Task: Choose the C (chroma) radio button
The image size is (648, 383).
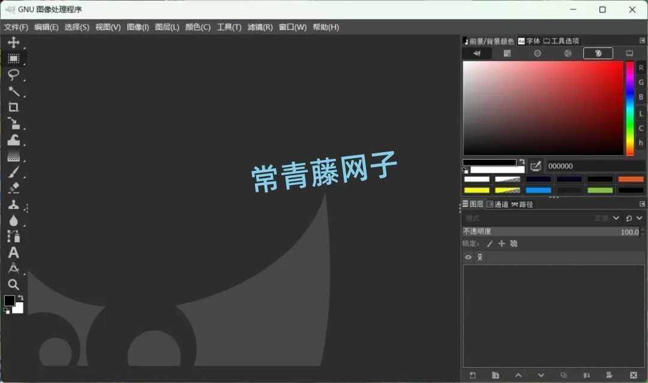Action: coord(641,128)
